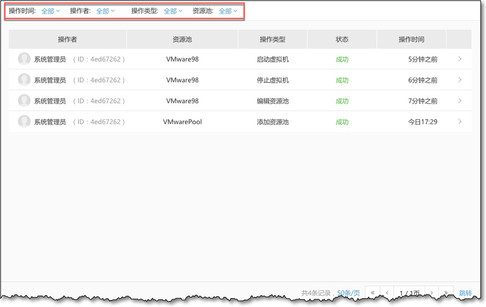486x307 pixels.
Task: Click the 停止虚拟机 operation type cell
Action: 273,80
